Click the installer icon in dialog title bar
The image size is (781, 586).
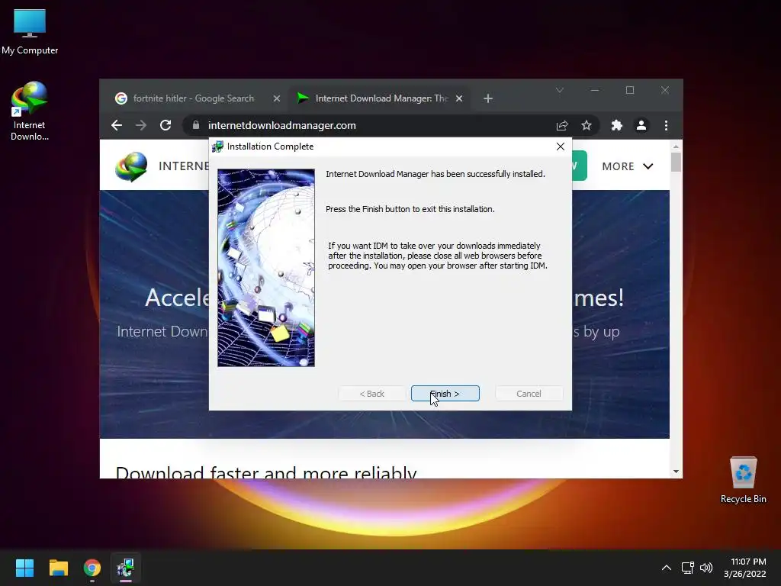click(217, 146)
